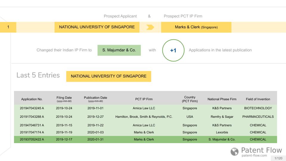Click Applications in the latest publication text

point(220,50)
